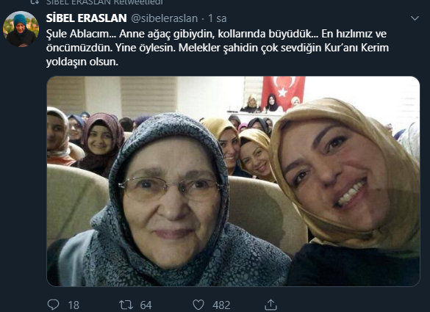Open the SİBEL ERASLAN display name link
This screenshot has width=430, height=312.
87,18
